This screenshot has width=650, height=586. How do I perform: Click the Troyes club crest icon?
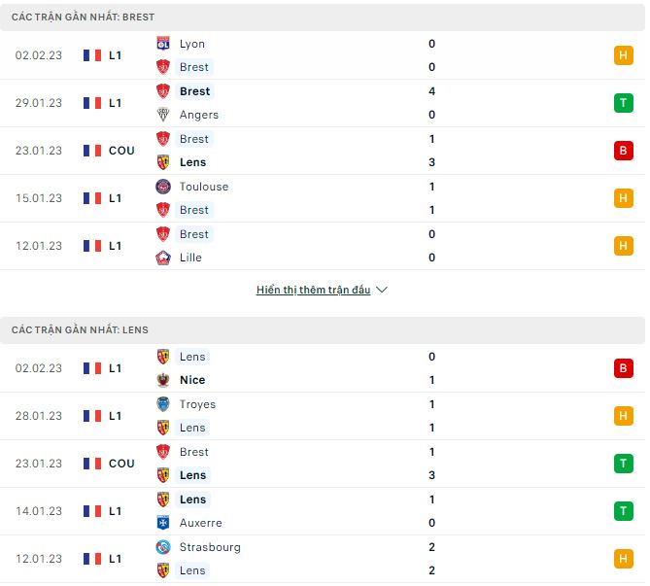point(163,404)
